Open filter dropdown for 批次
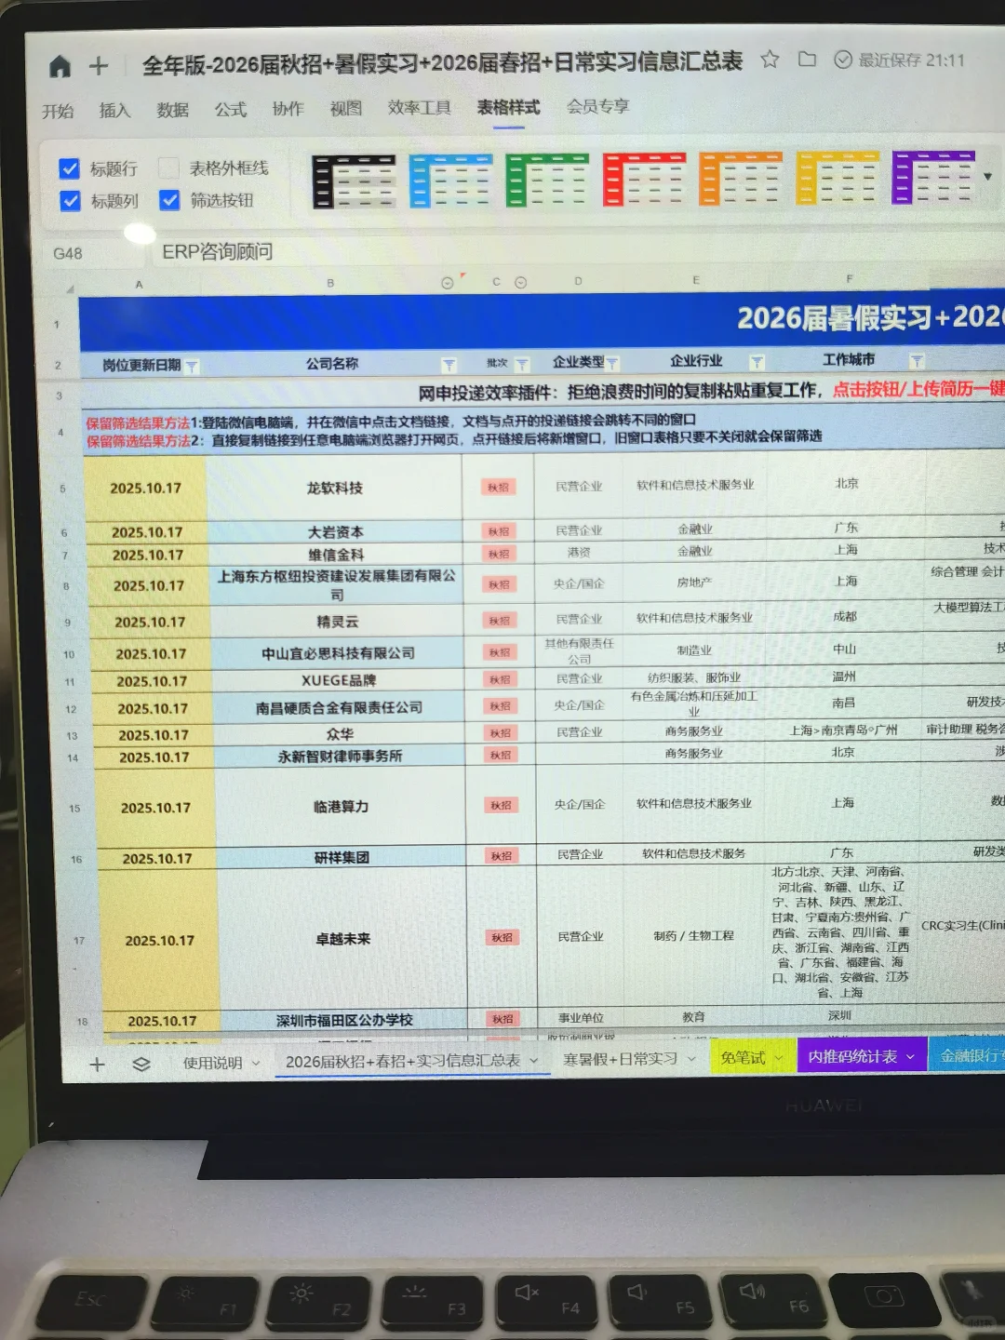Screen dimensions: 1005x1340 tap(521, 364)
